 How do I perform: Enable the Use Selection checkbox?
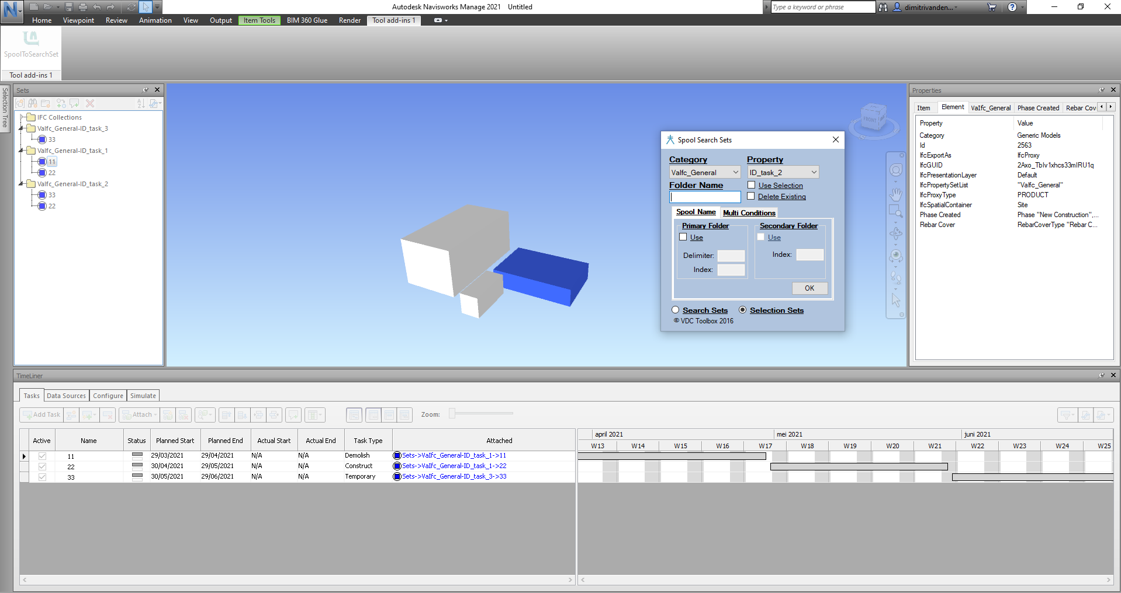pos(751,184)
